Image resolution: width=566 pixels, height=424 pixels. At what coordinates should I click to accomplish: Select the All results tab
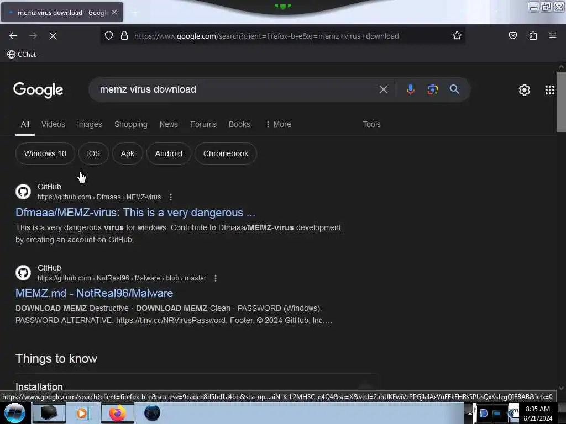coord(25,124)
